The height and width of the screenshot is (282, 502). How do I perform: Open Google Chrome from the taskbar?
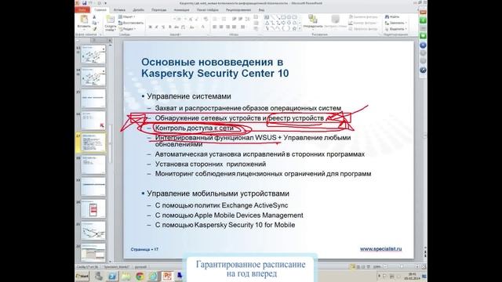click(x=140, y=276)
